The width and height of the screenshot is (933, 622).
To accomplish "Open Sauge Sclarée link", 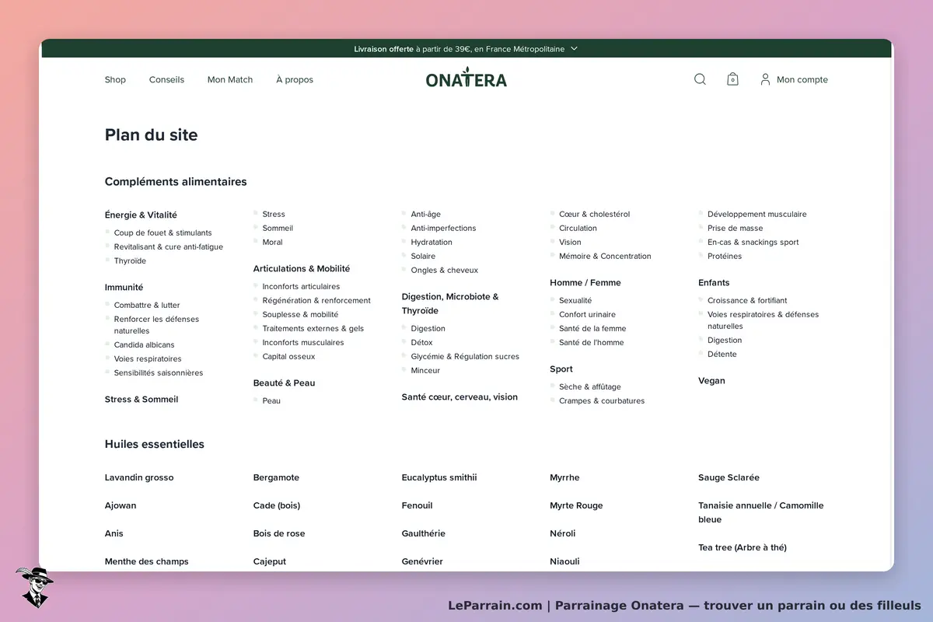I will click(729, 477).
